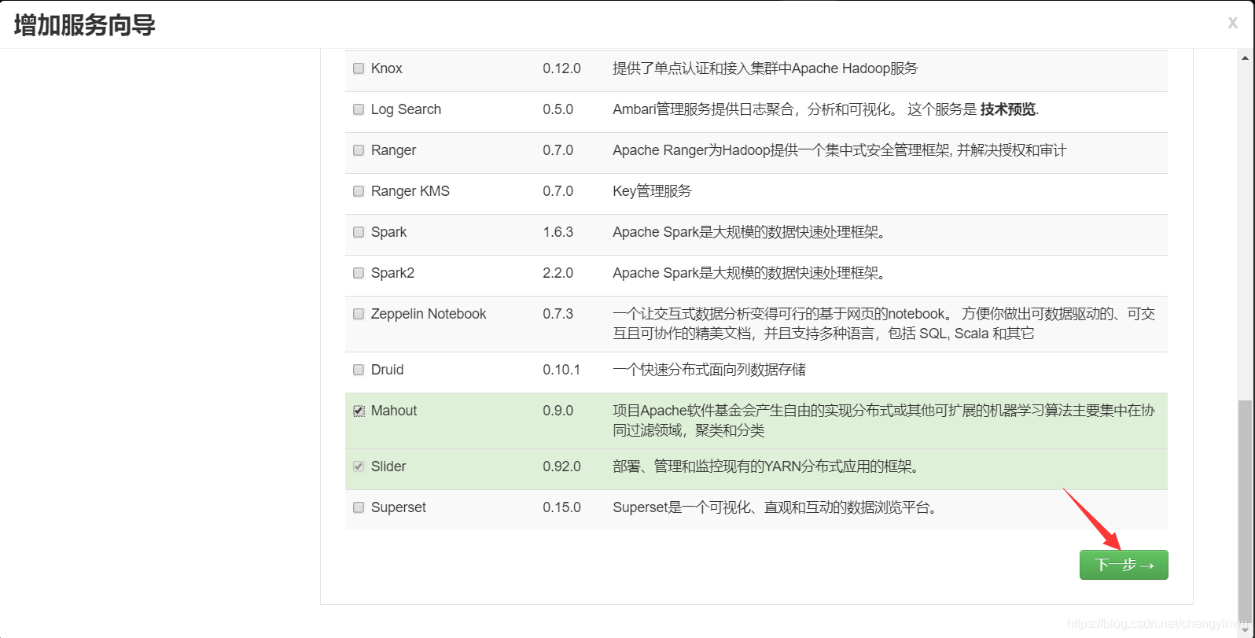Screen dimensions: 1255x638
Task: Click the Knox description about Apache Hadoop
Action: [765, 68]
